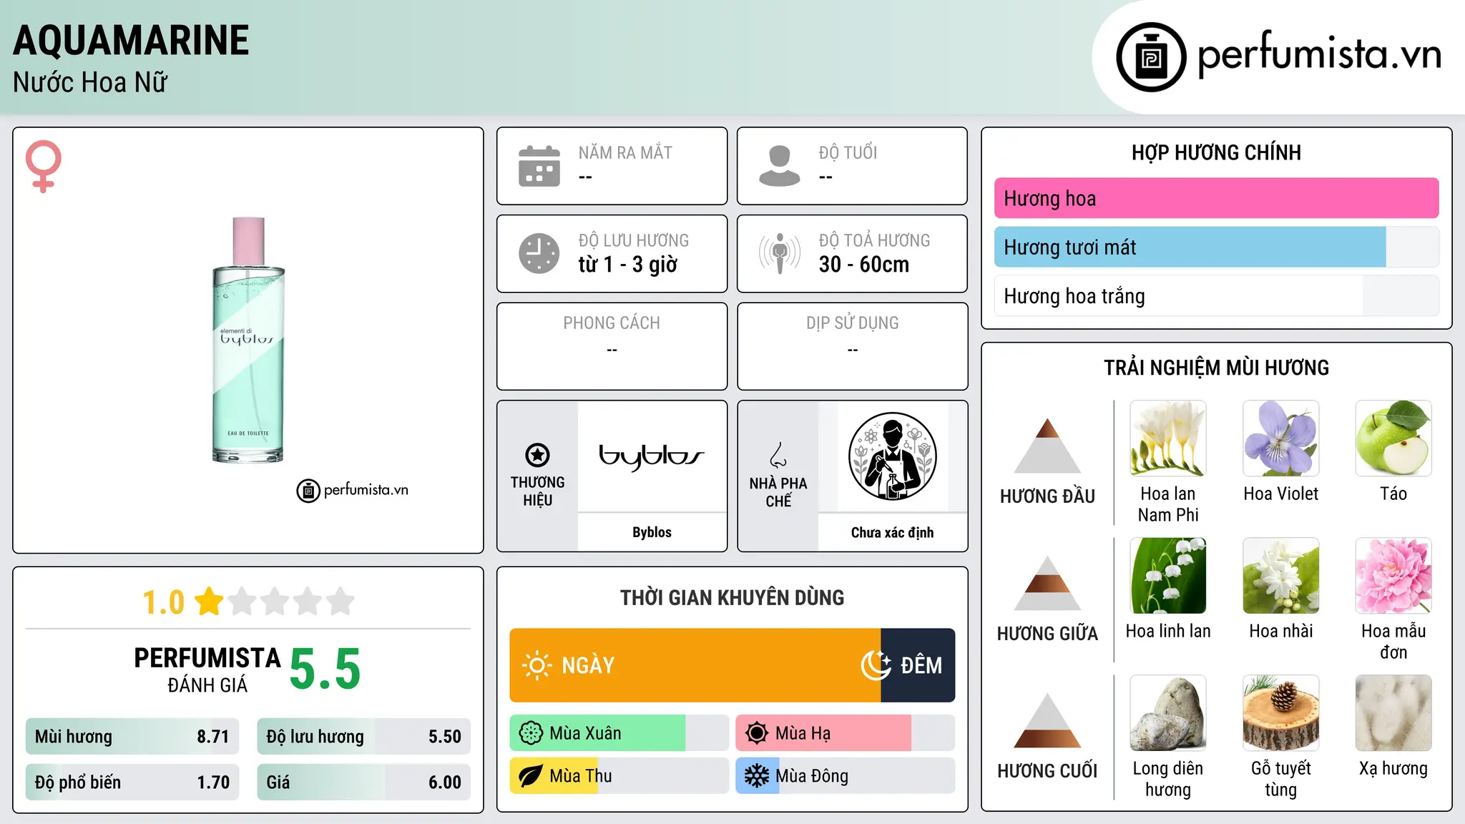1465x824 pixels.
Task: Click the sillage icon for Độ toả hương
Action: (780, 253)
